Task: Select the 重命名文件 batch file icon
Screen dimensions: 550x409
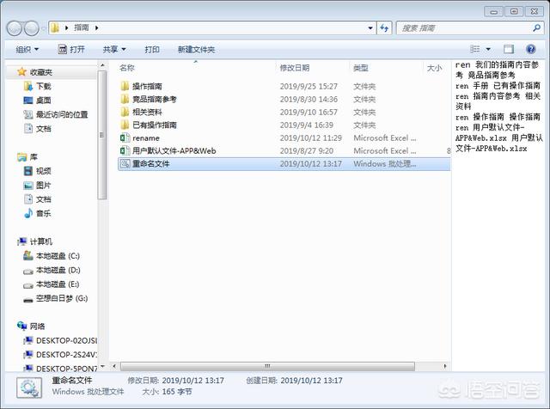Action: (125, 164)
